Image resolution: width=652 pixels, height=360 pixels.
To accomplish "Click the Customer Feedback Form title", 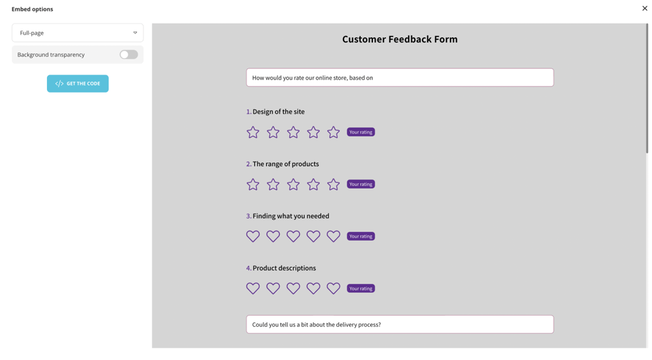I will [x=400, y=39].
